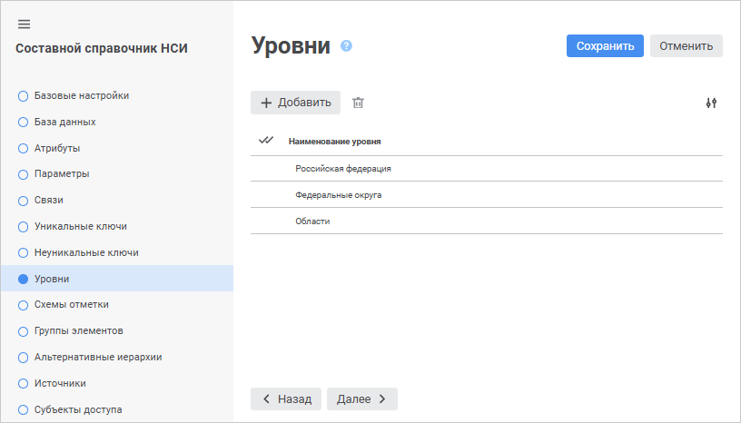
Task: Click the Далее right chevron
Action: tap(382, 398)
